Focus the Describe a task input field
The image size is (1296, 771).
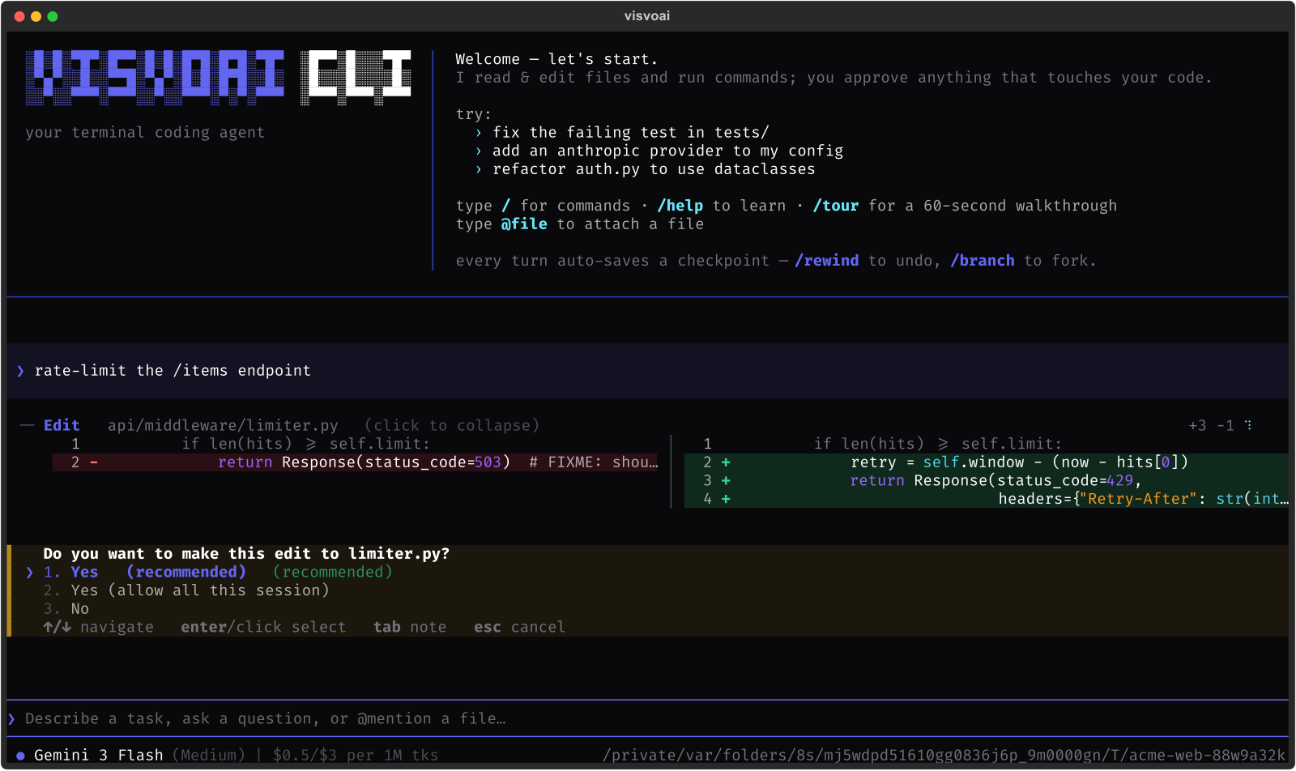point(648,718)
